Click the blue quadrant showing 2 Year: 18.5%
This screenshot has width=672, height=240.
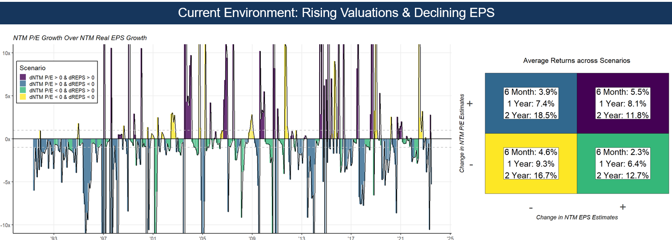(x=531, y=103)
